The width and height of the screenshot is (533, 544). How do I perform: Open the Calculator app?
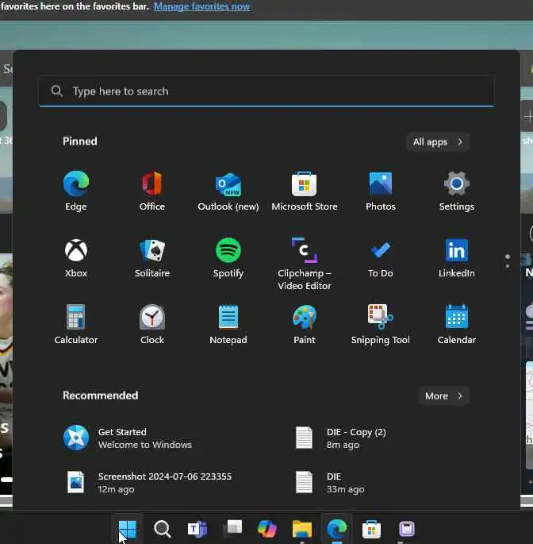pos(76,324)
